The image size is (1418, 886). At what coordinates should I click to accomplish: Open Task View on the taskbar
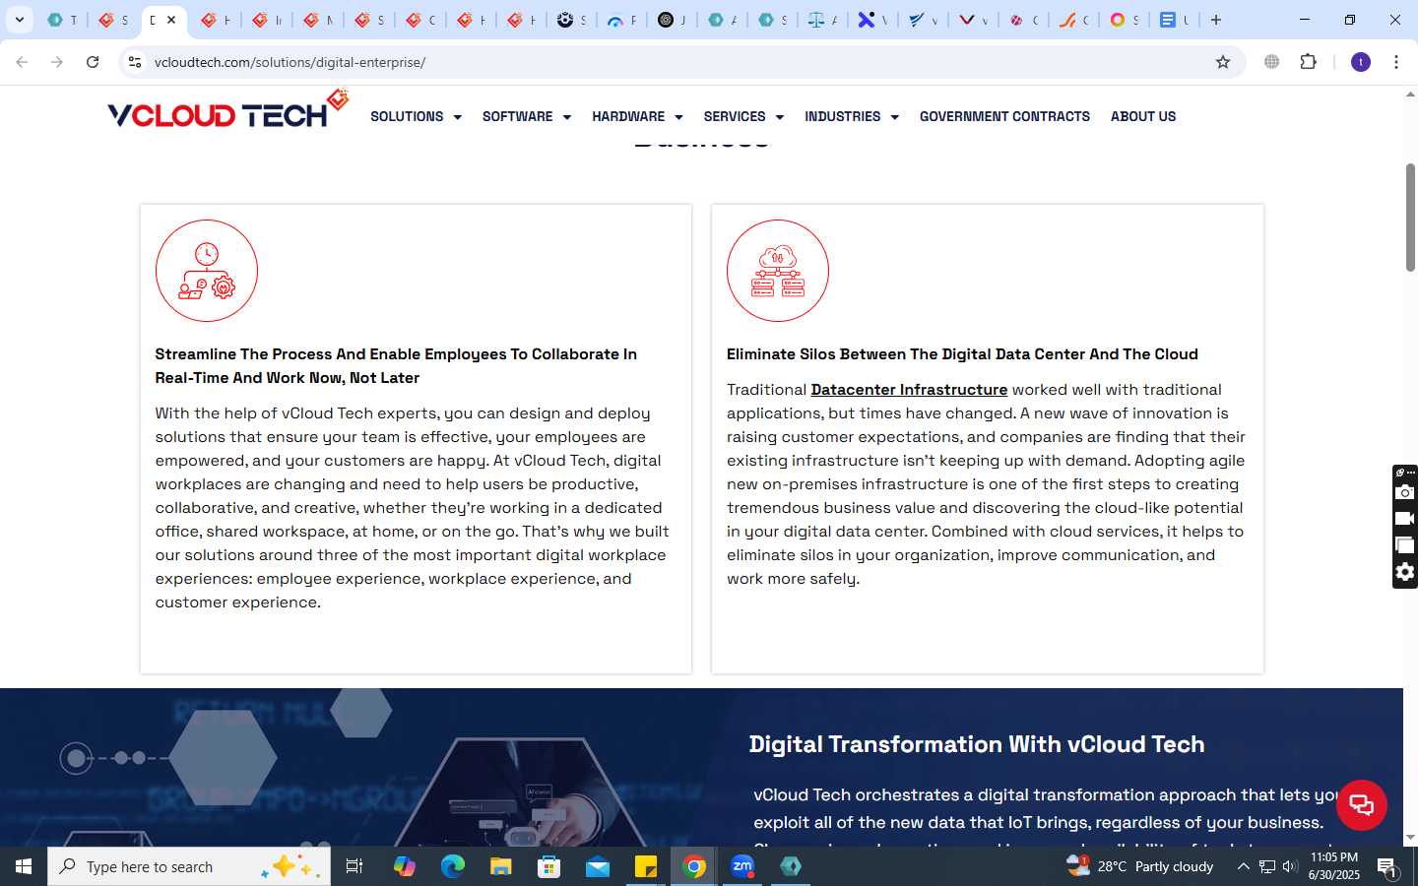click(x=354, y=866)
